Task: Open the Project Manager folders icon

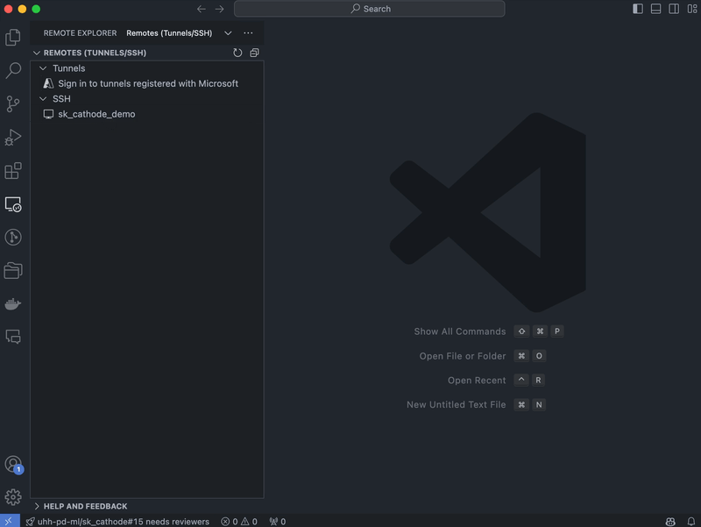Action: click(13, 271)
